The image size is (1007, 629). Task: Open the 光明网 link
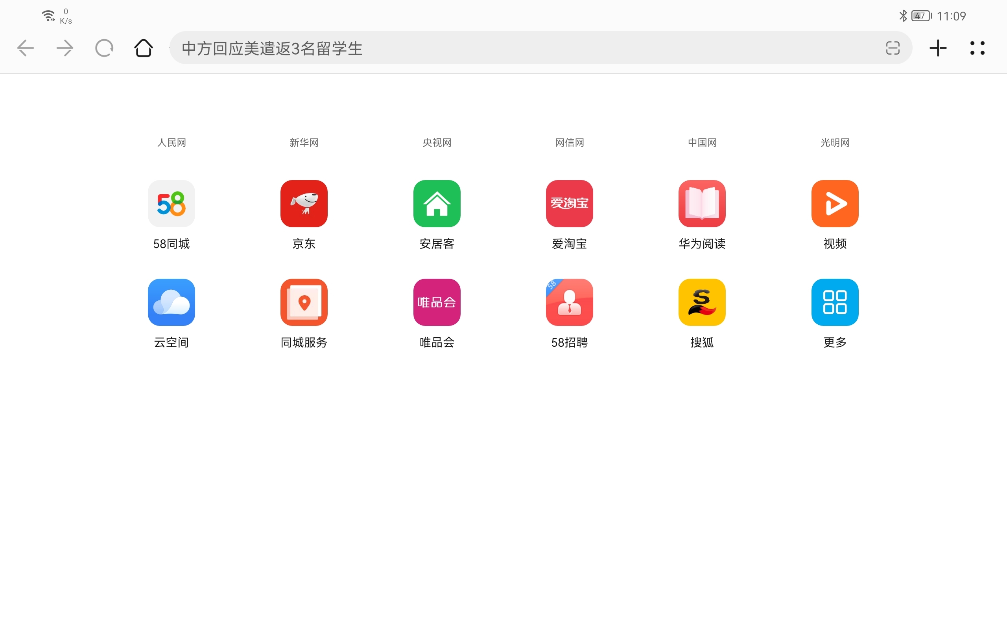835,143
